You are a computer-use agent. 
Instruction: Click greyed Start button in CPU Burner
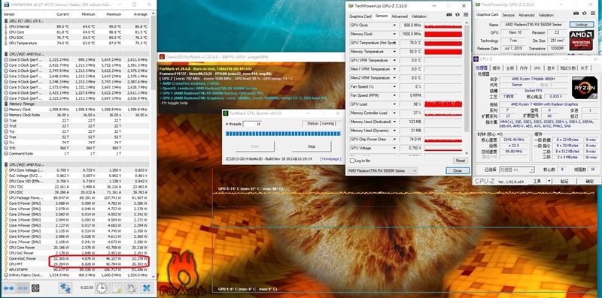coord(255,146)
